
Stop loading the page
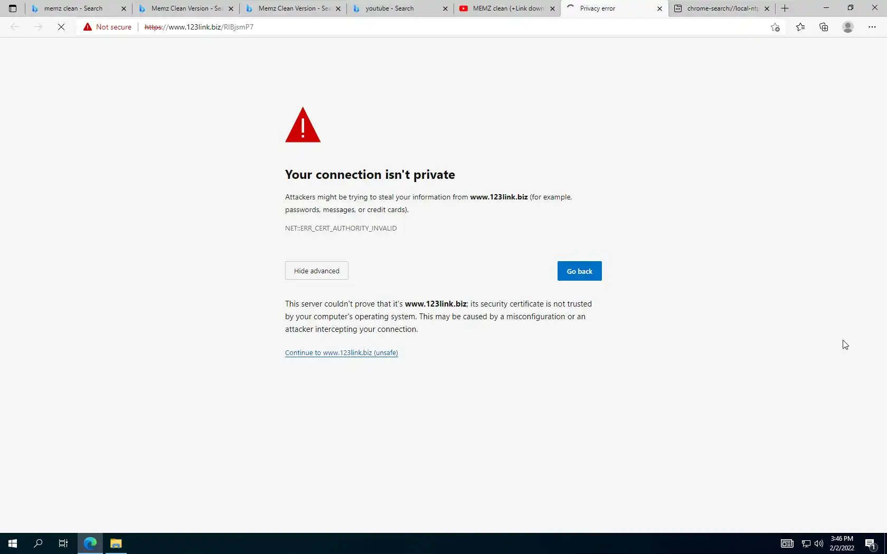[61, 27]
